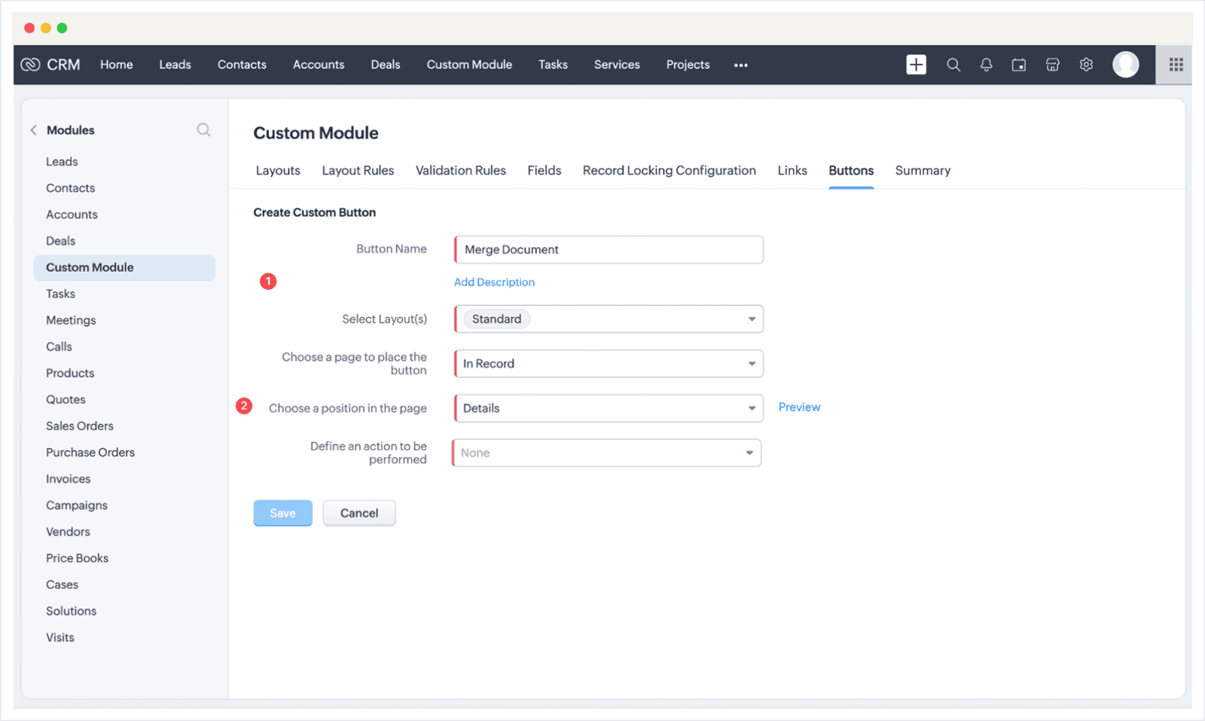Viewport: 1205px width, 721px height.
Task: Open the settings gear icon
Action: (x=1086, y=65)
